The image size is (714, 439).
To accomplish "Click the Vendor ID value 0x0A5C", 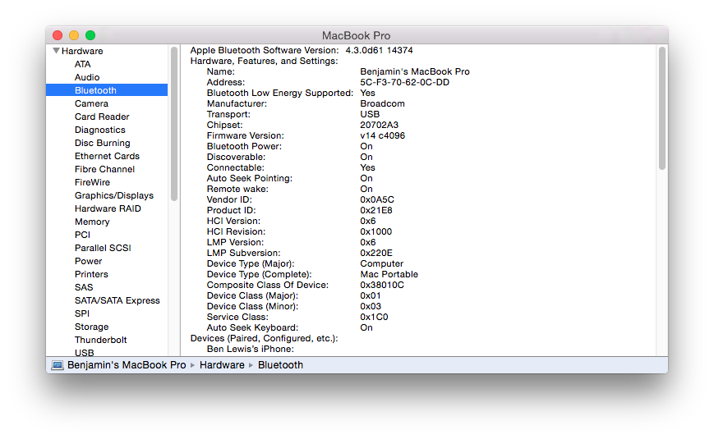I will [377, 199].
